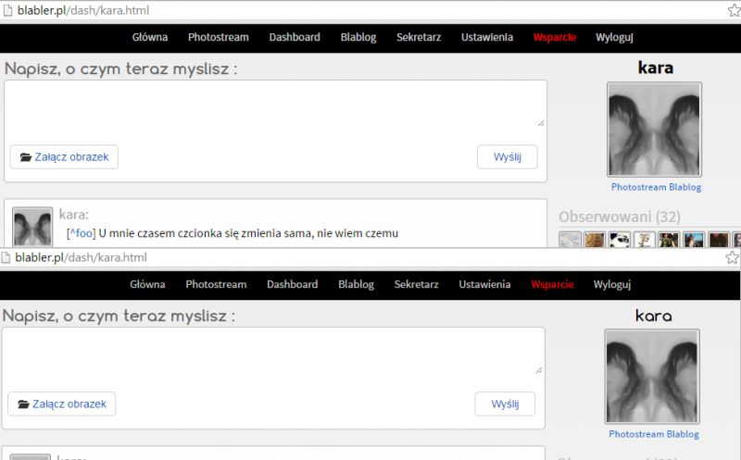Click the upper Wyślij button
Image resolution: width=741 pixels, height=460 pixels.
(x=508, y=156)
